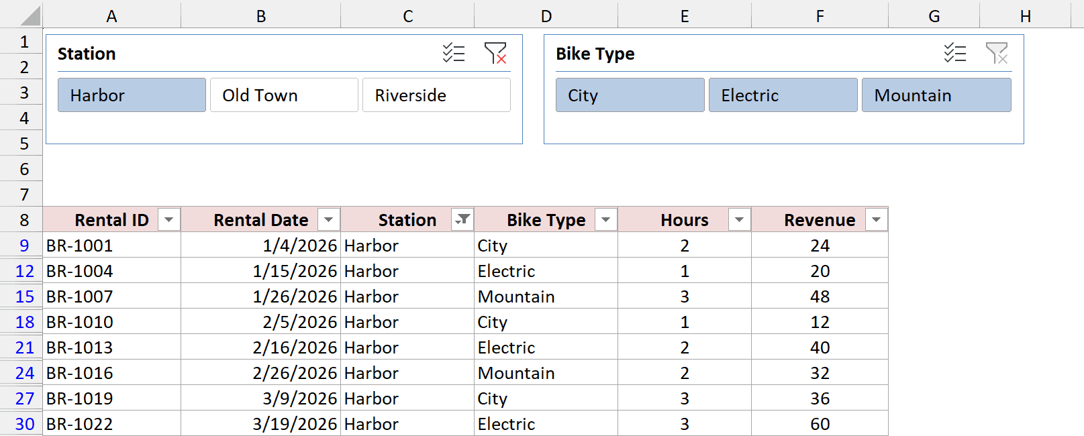Click cell BR-1013
The height and width of the screenshot is (436, 1084).
click(112, 347)
